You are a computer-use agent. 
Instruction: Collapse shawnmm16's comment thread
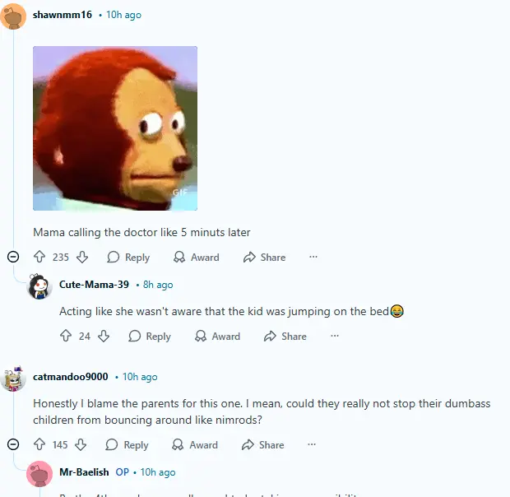coord(13,257)
